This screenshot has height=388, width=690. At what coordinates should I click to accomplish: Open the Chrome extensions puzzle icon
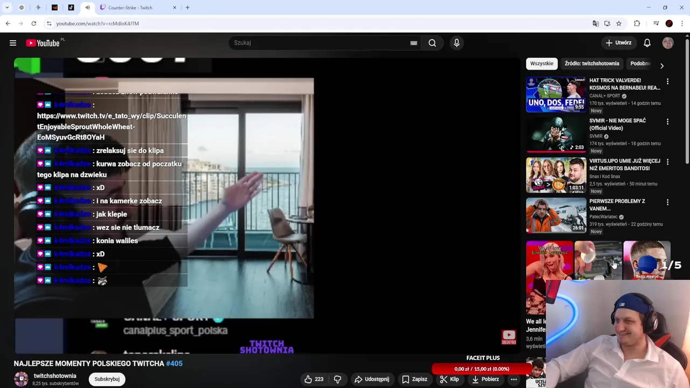point(637,24)
